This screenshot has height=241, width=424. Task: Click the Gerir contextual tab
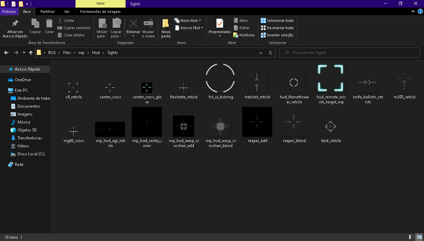100,4
